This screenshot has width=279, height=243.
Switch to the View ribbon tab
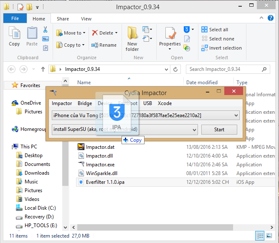tap(86, 19)
